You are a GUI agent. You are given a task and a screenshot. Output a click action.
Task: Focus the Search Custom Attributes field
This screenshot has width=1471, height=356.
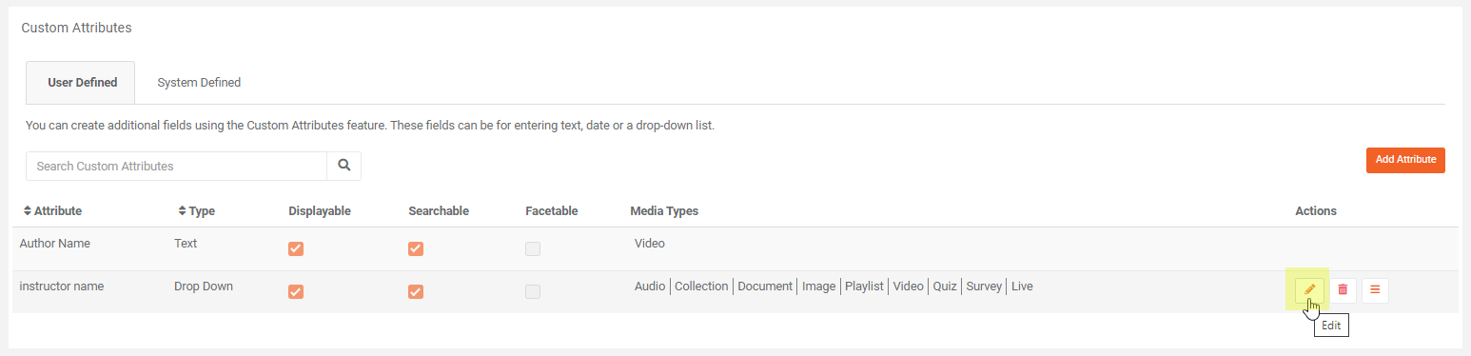(176, 166)
